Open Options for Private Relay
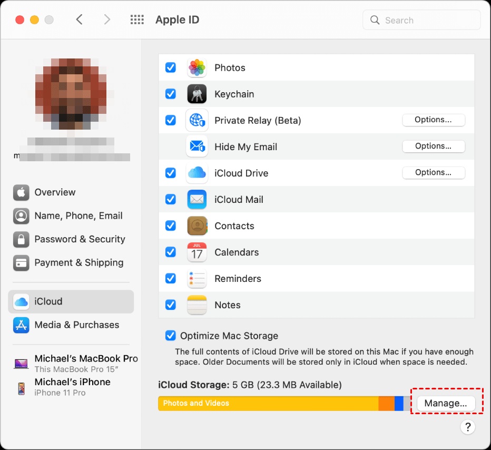This screenshot has height=450, width=491. (433, 120)
